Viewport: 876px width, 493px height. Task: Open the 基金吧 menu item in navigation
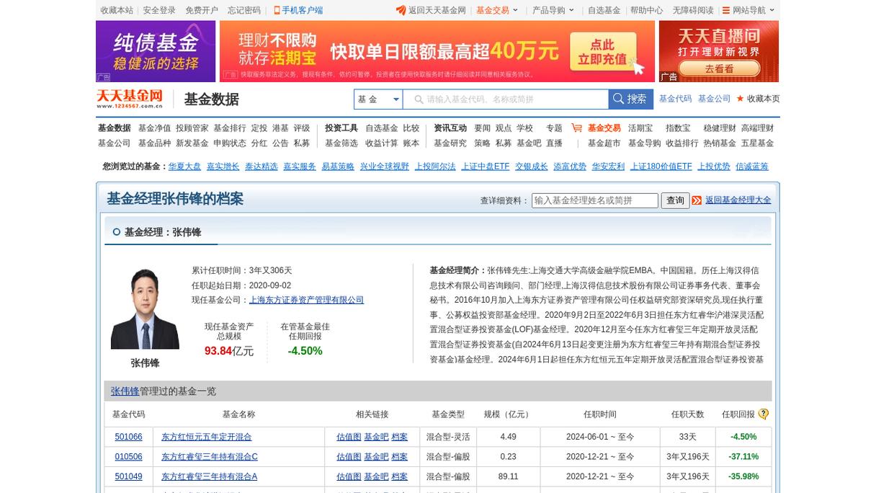529,143
